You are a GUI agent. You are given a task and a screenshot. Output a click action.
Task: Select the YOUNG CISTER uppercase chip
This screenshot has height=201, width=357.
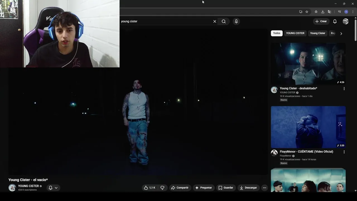[295, 33]
